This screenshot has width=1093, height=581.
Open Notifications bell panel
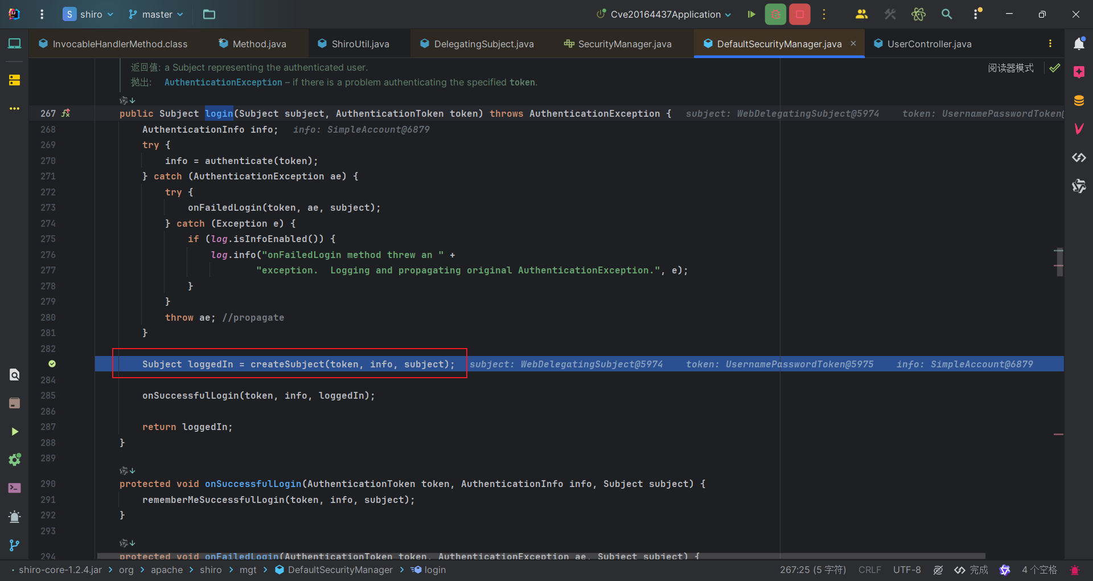coord(1079,43)
